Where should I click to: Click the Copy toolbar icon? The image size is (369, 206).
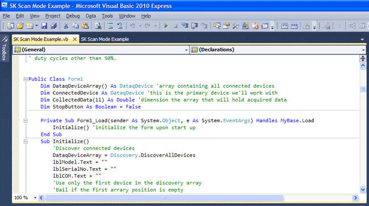[76, 26]
